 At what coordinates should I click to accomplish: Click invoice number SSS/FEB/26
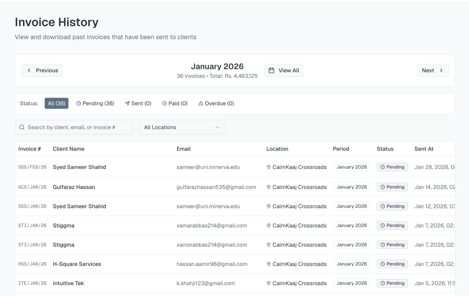pos(32,167)
